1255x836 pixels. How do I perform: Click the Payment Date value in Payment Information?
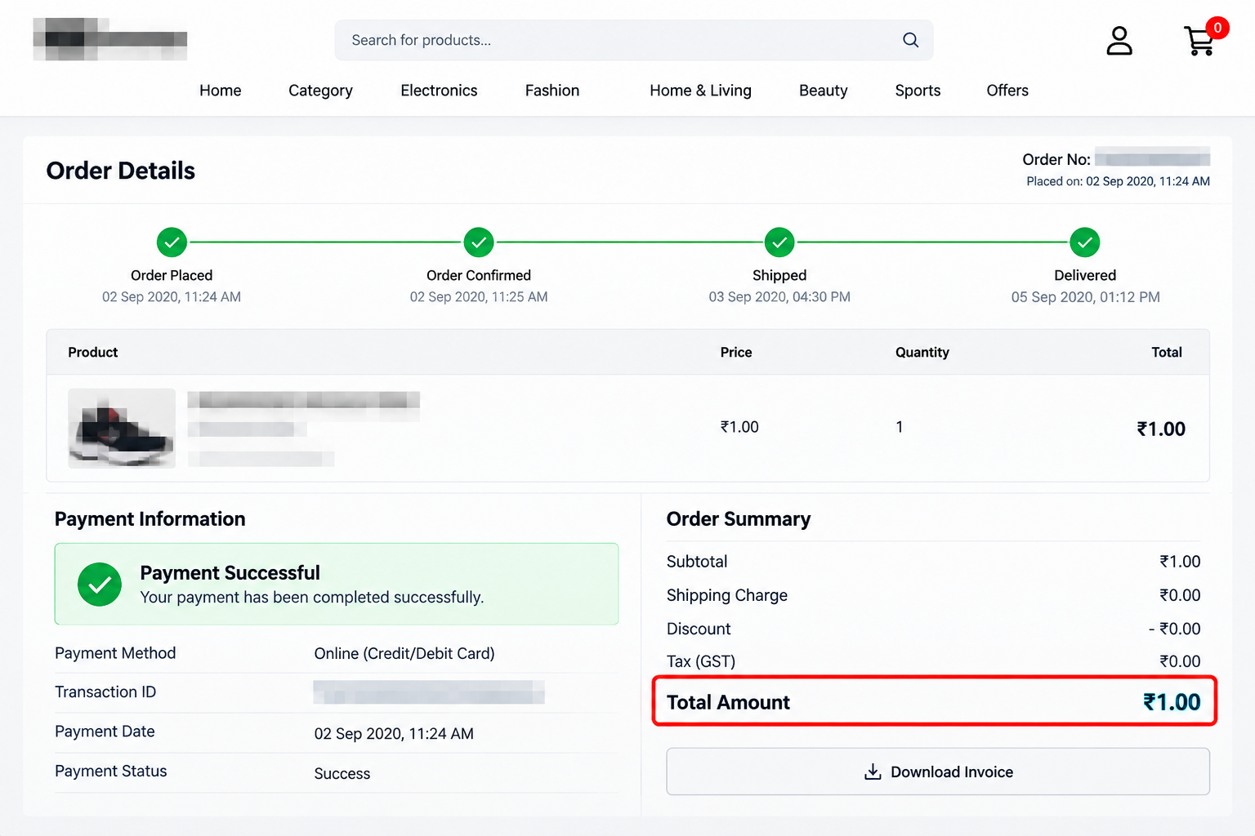tap(394, 734)
